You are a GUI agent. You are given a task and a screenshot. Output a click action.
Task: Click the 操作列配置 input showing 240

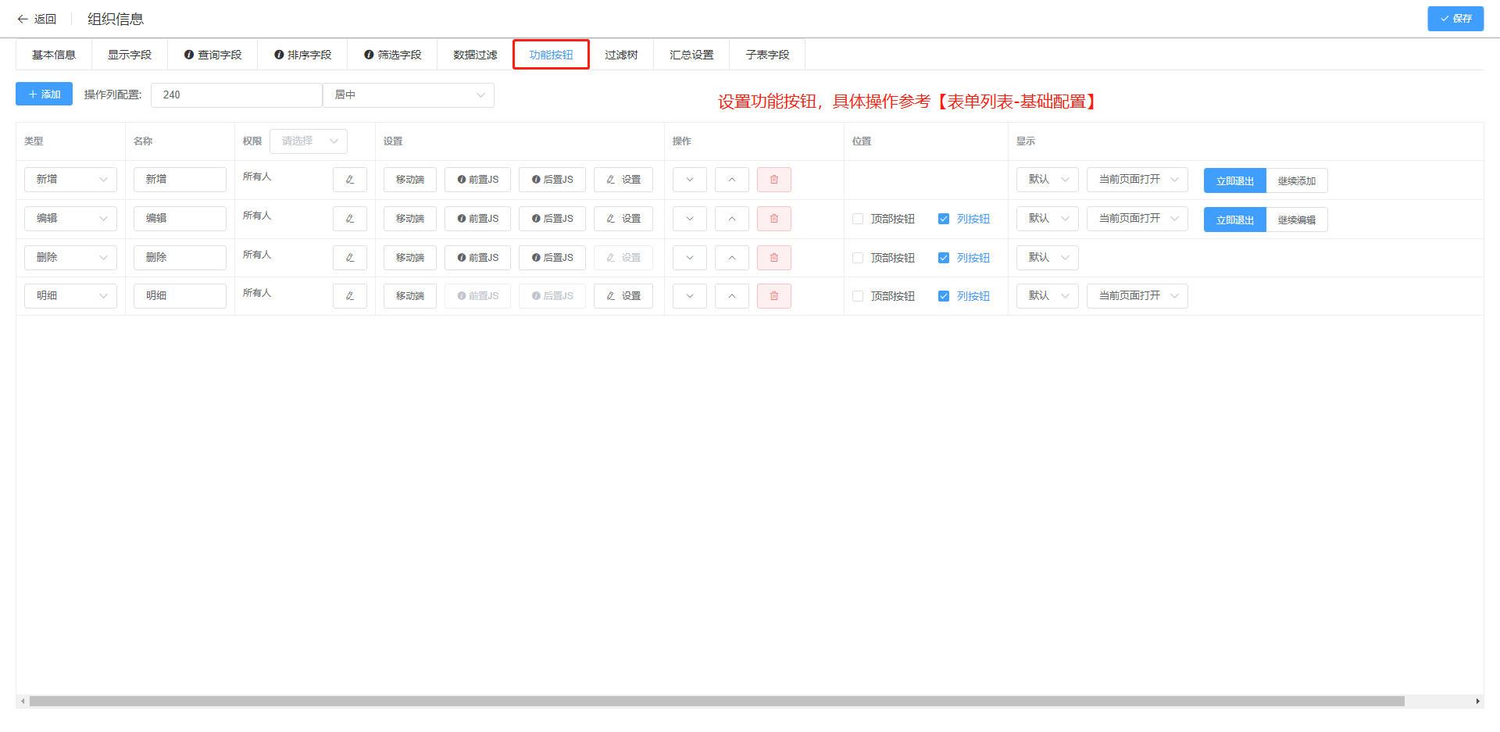[236, 95]
